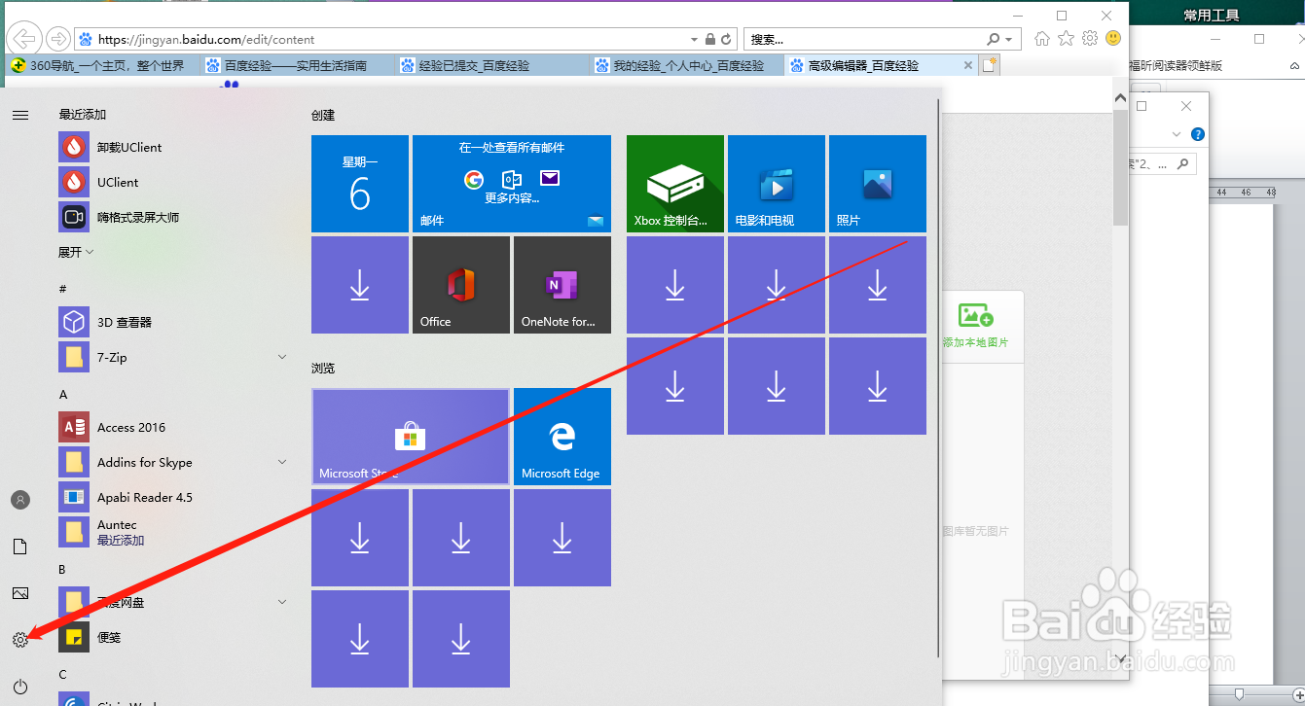Open Settings via the gear icon in Start menu
The height and width of the screenshot is (706, 1305).
(x=19, y=640)
